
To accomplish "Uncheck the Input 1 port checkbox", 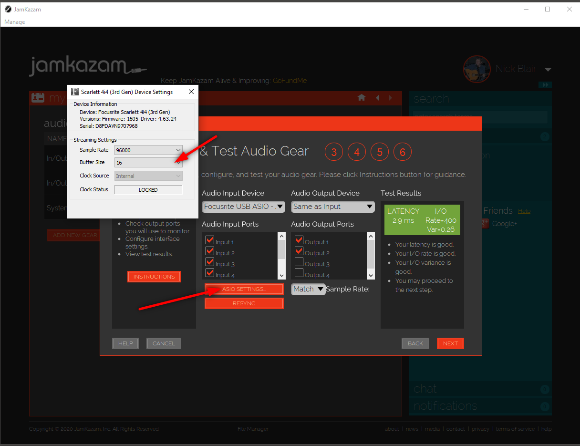I will click(x=210, y=240).
